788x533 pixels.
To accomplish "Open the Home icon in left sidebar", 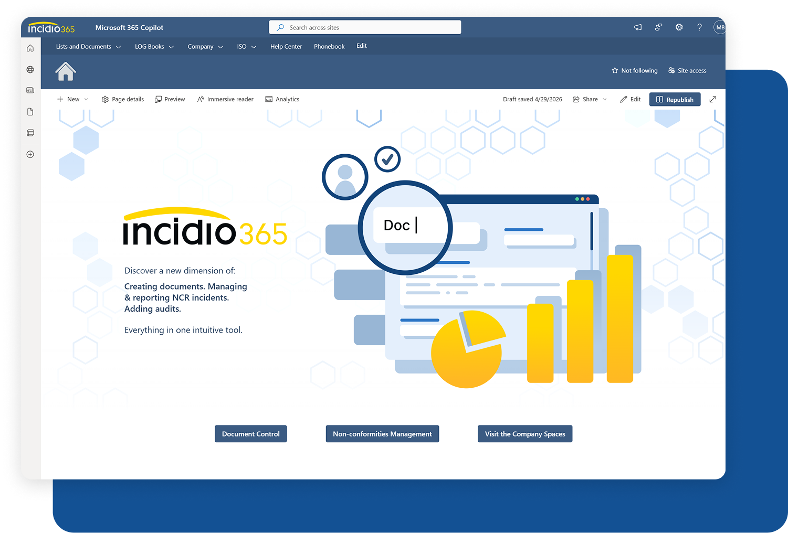I will click(x=30, y=48).
